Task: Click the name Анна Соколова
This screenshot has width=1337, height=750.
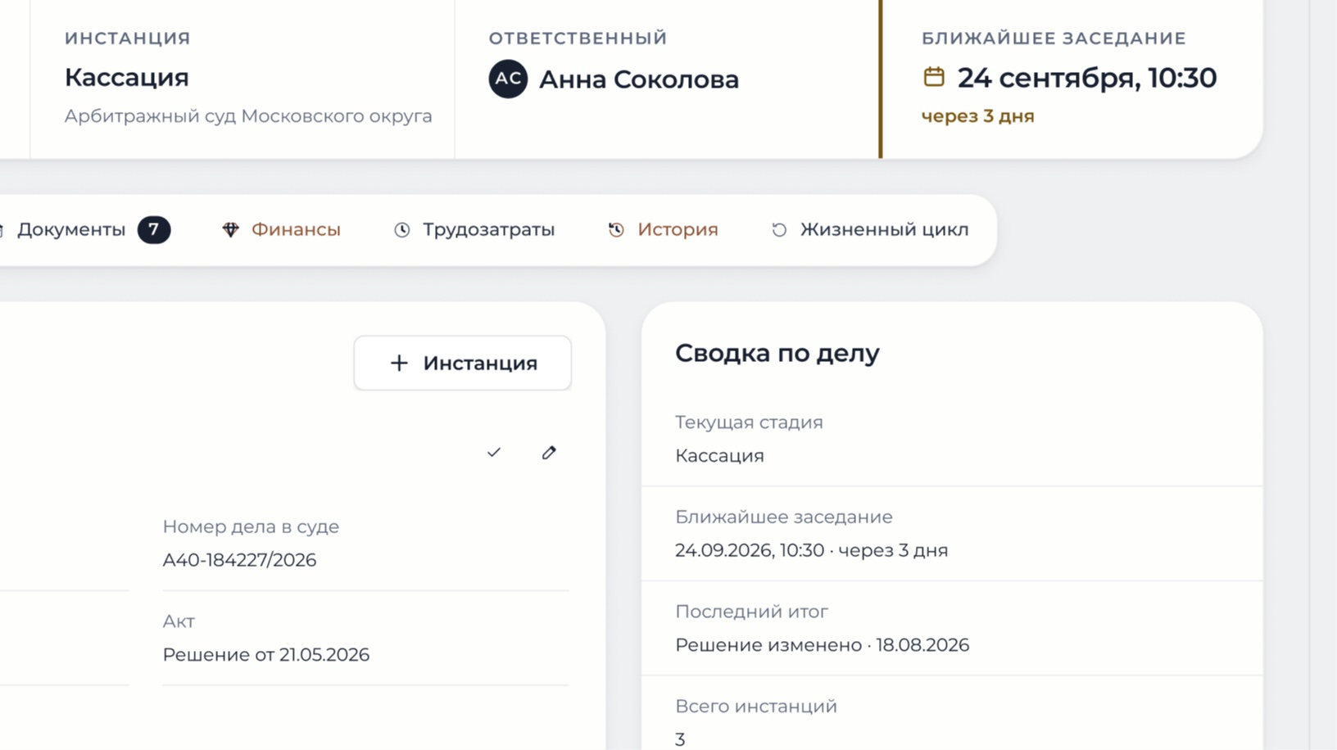Action: tap(639, 79)
